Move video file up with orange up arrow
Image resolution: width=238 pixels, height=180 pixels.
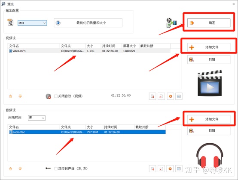pyautogui.click(x=10, y=96)
